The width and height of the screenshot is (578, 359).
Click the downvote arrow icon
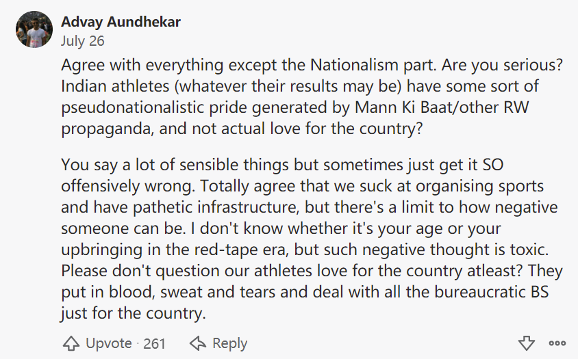[x=526, y=343]
